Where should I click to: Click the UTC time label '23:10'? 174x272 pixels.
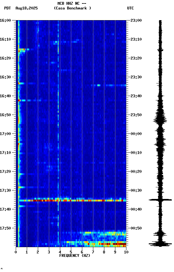coord(136,39)
